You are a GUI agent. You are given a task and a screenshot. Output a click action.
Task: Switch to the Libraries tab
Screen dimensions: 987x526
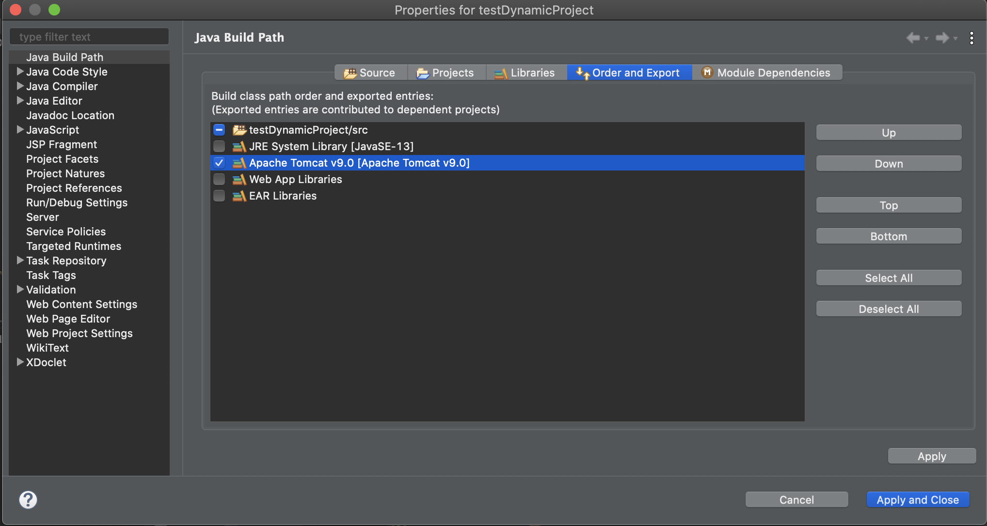point(525,73)
